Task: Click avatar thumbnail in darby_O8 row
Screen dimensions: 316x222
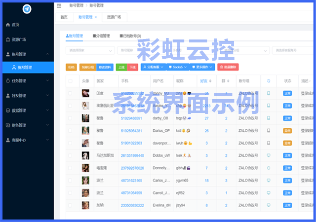Action: pyautogui.click(x=85, y=118)
